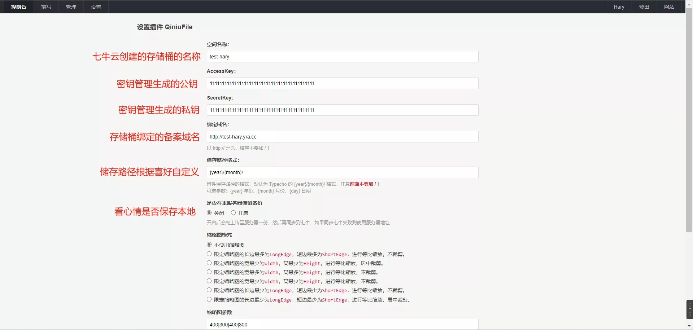Select 长边最多 LongEdge 不裁剪 thumbnail option

pyautogui.click(x=209, y=254)
